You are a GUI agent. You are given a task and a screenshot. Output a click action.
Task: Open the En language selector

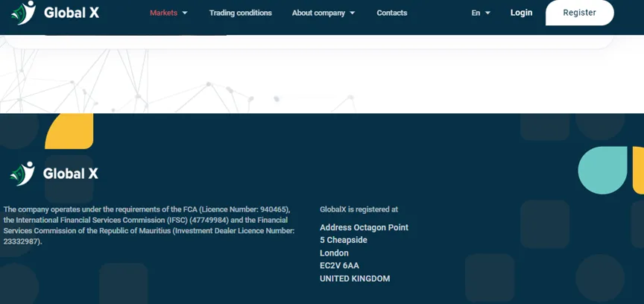476,13
